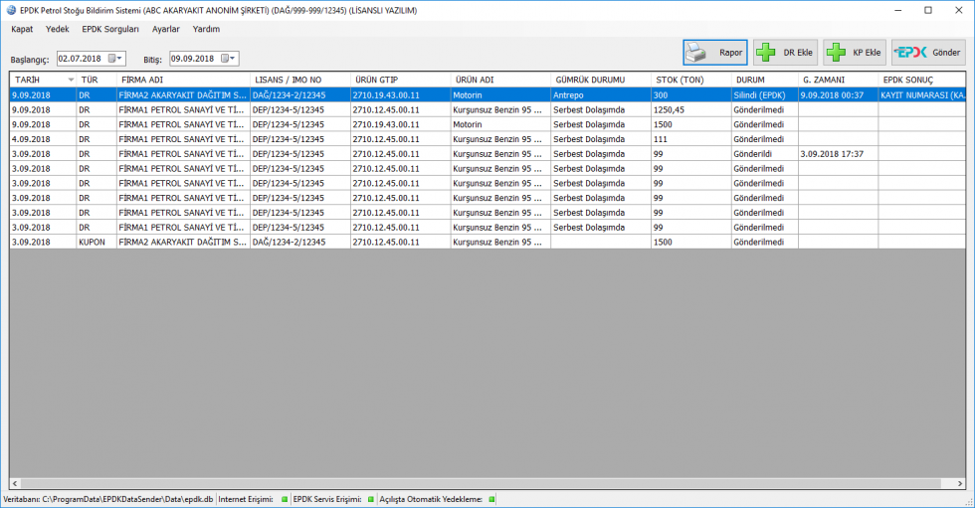Click the EPDK Servis Erişimi status indicator
Image resolution: width=975 pixels, height=508 pixels.
pos(371,499)
